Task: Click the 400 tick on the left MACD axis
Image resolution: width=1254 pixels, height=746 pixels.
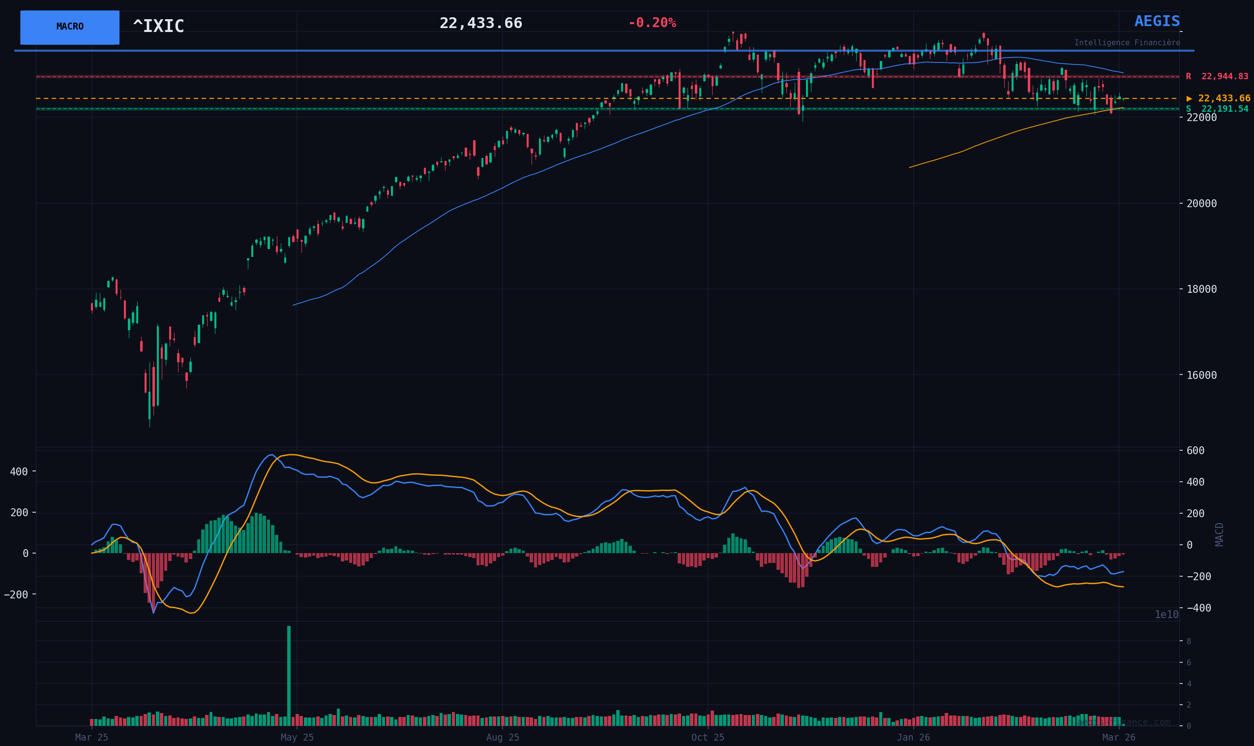Action: coord(19,471)
